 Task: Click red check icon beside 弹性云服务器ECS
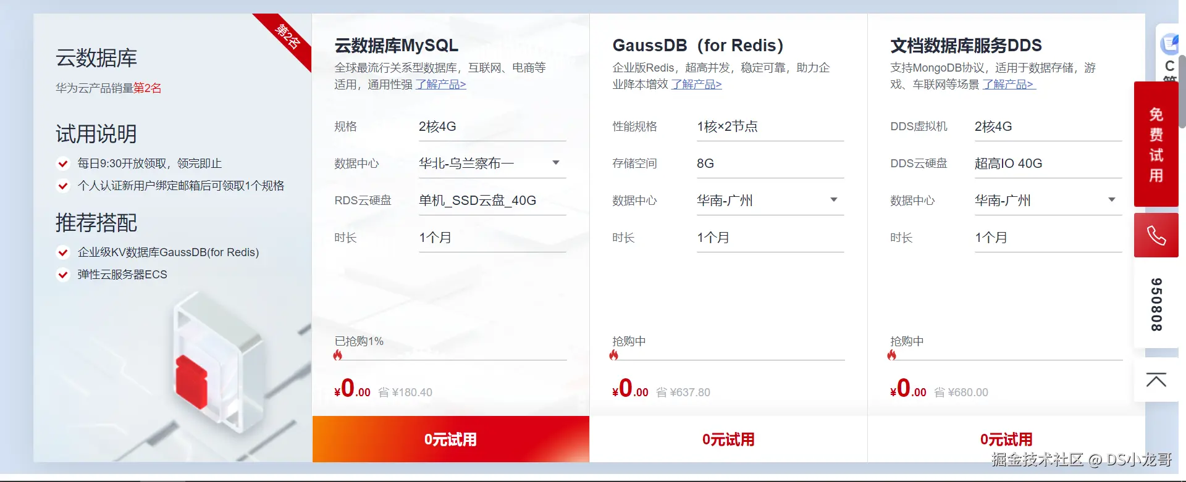62,275
